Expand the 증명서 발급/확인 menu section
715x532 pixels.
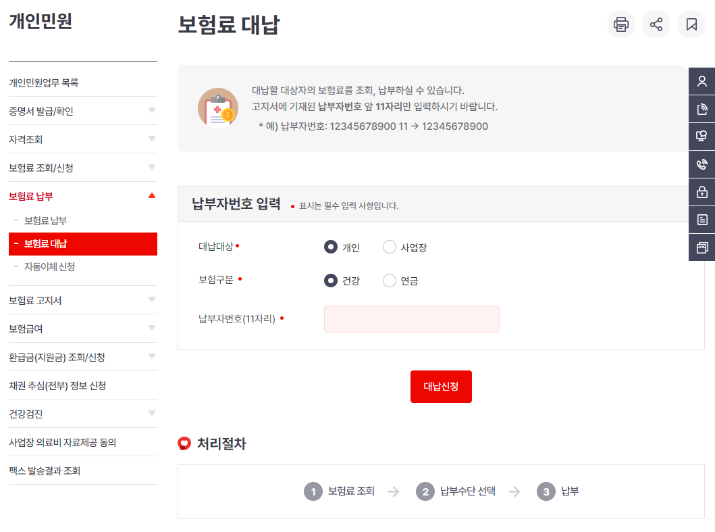(x=82, y=110)
